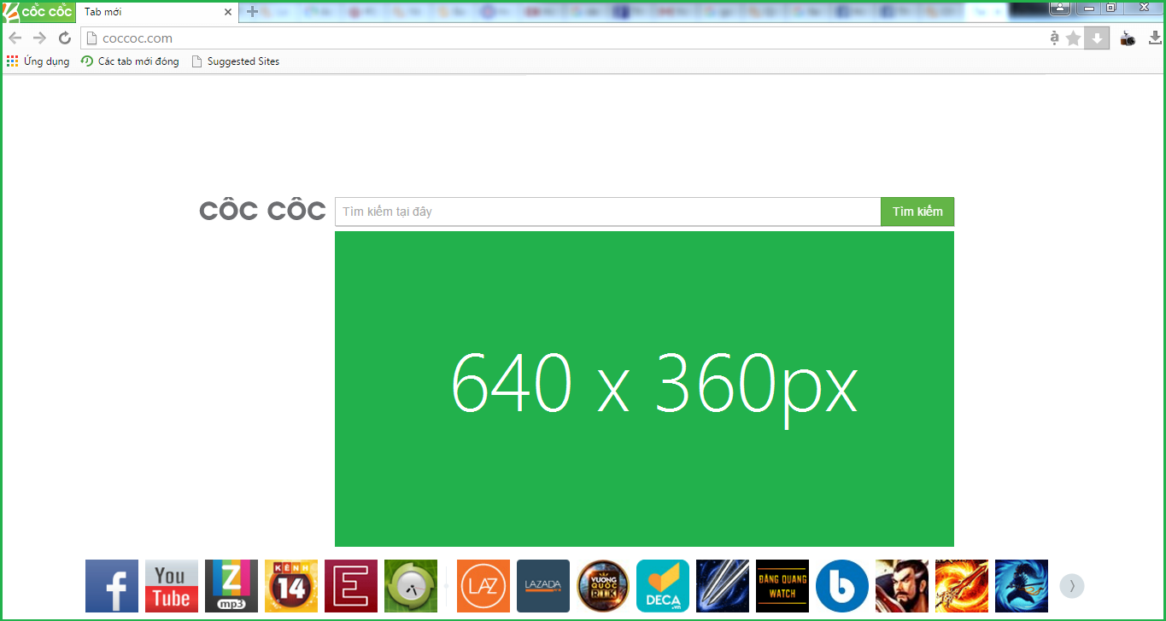This screenshot has width=1166, height=621.
Task: Open the Ứng dụng apps grid icon
Action: pyautogui.click(x=12, y=61)
